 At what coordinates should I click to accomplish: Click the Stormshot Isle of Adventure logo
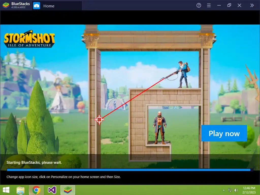(29, 39)
